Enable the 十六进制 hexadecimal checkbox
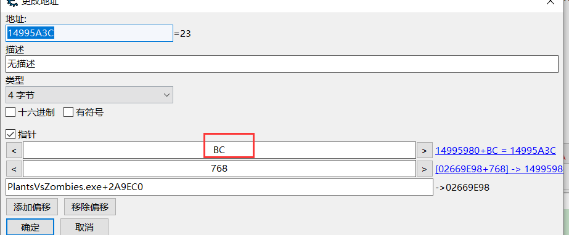Screen dimensions: 569x235 coord(10,112)
